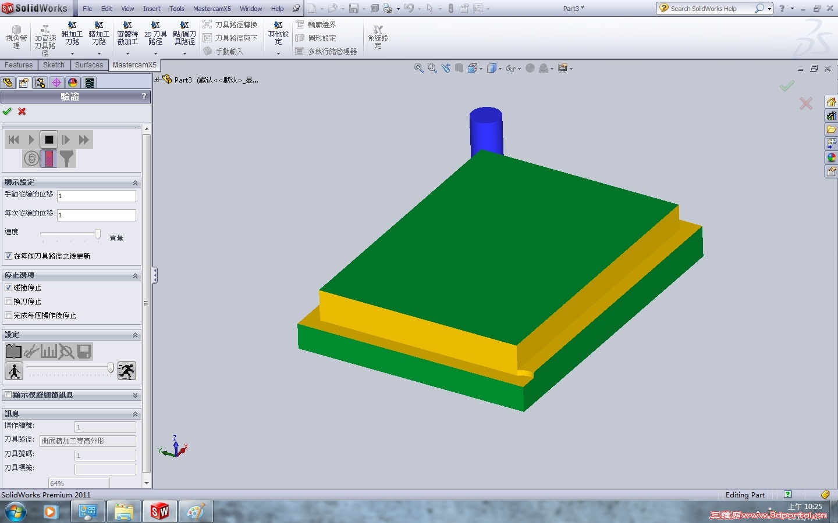Screen dimensions: 838x523
Task: Toggle the simulate tool red rectangle icon
Action: [x=49, y=158]
